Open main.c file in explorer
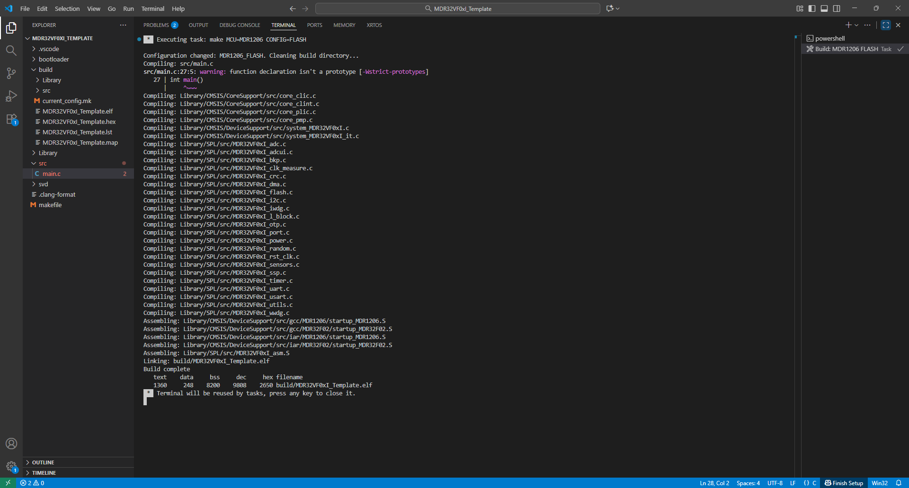Image resolution: width=909 pixels, height=488 pixels. (52, 174)
